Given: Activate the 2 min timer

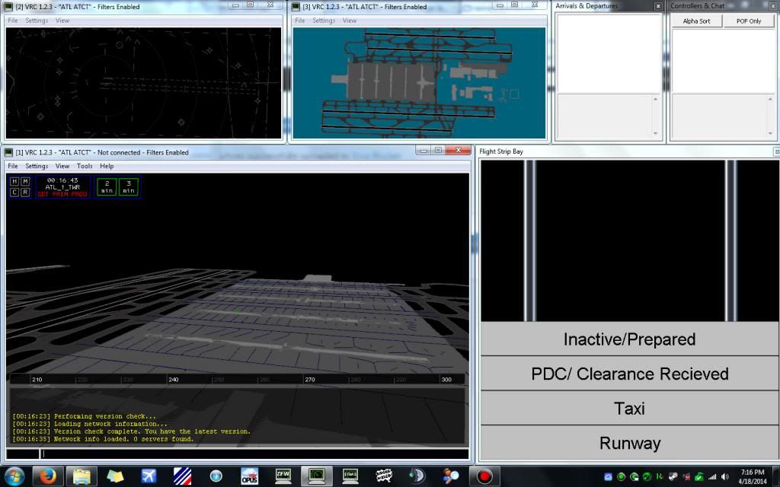Looking at the screenshot, I should point(107,186).
